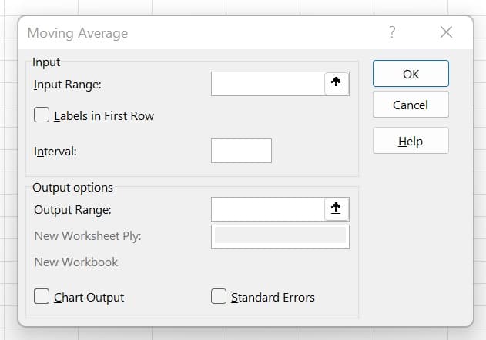Click the Output Range label
Viewport: 486px width, 340px height.
click(72, 209)
